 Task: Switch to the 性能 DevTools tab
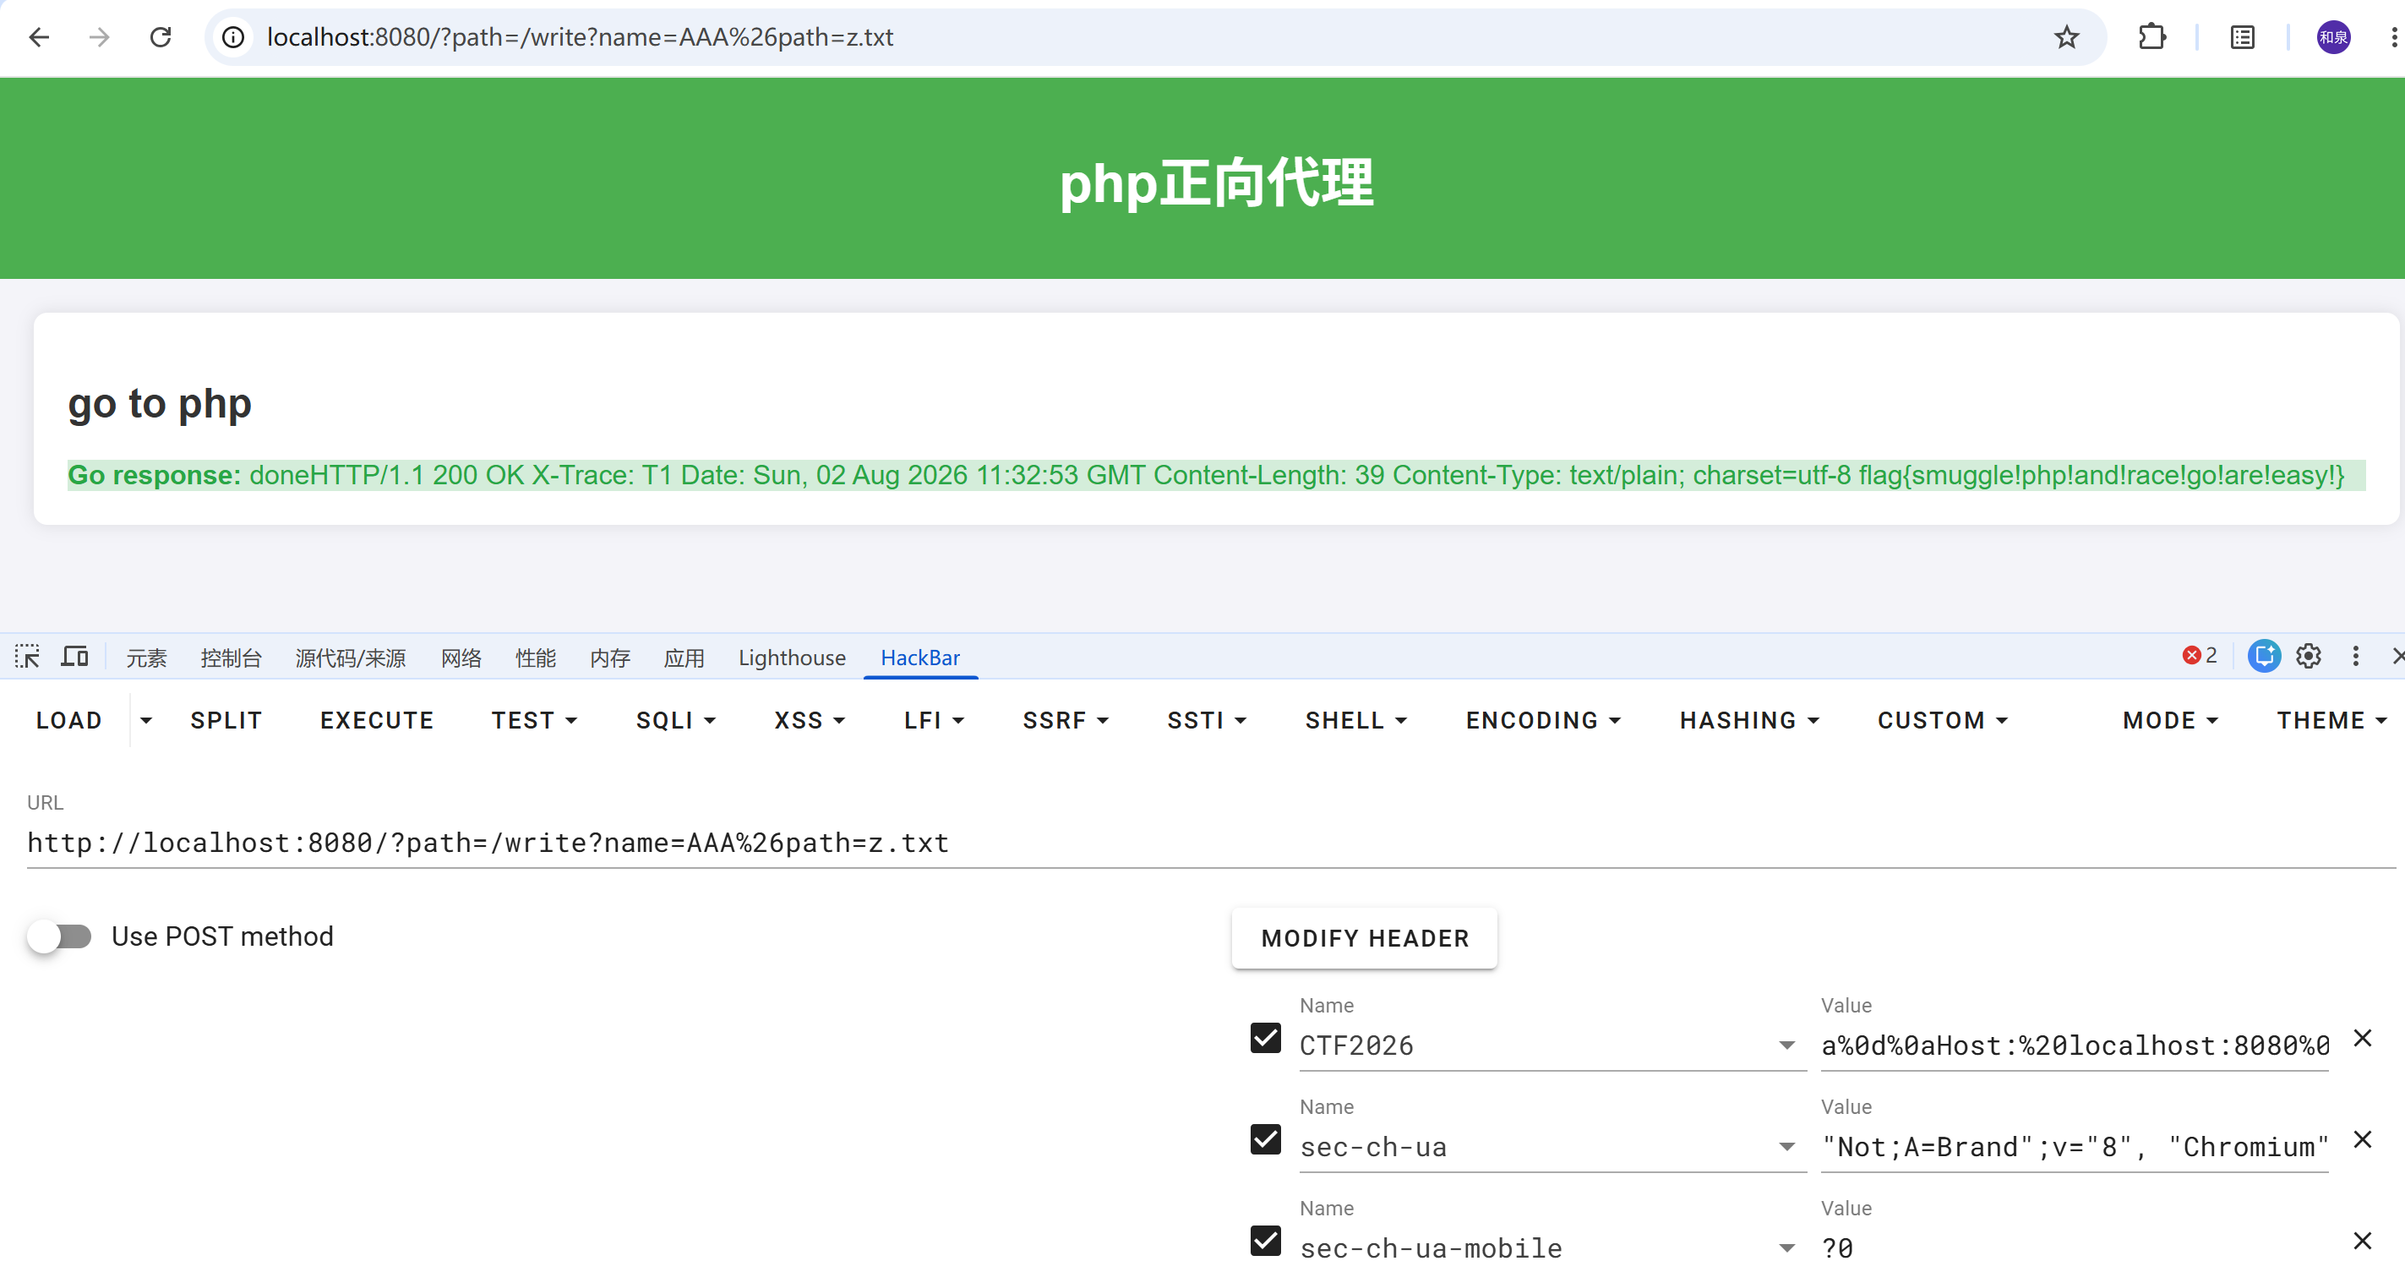535,658
